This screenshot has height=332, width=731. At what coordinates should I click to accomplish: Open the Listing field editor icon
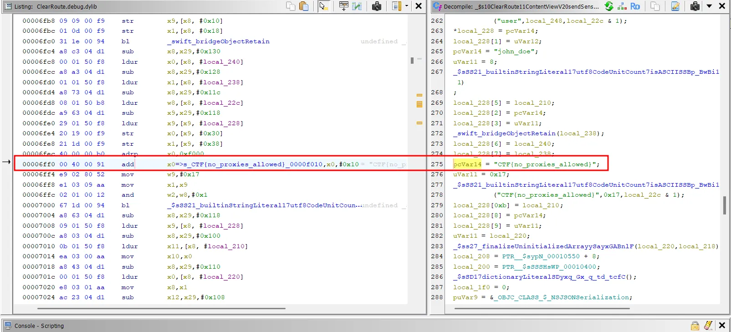(x=344, y=6)
